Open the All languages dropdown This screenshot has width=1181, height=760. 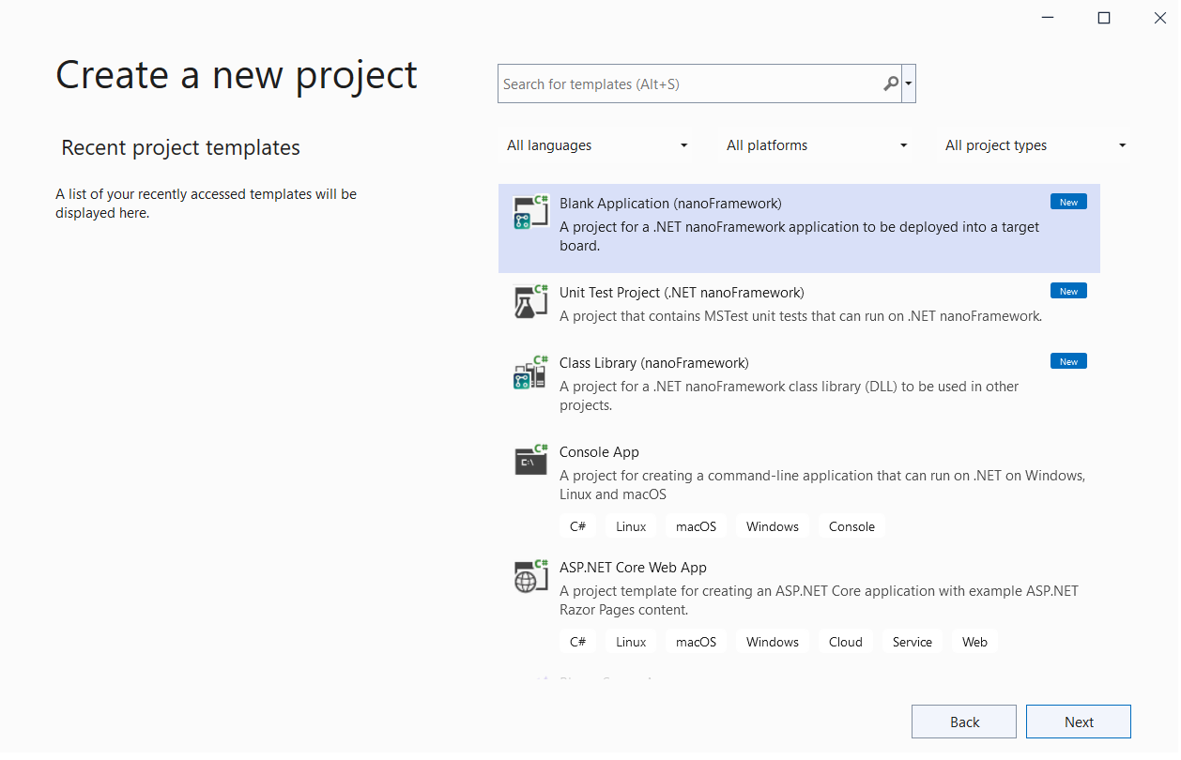[x=597, y=145]
